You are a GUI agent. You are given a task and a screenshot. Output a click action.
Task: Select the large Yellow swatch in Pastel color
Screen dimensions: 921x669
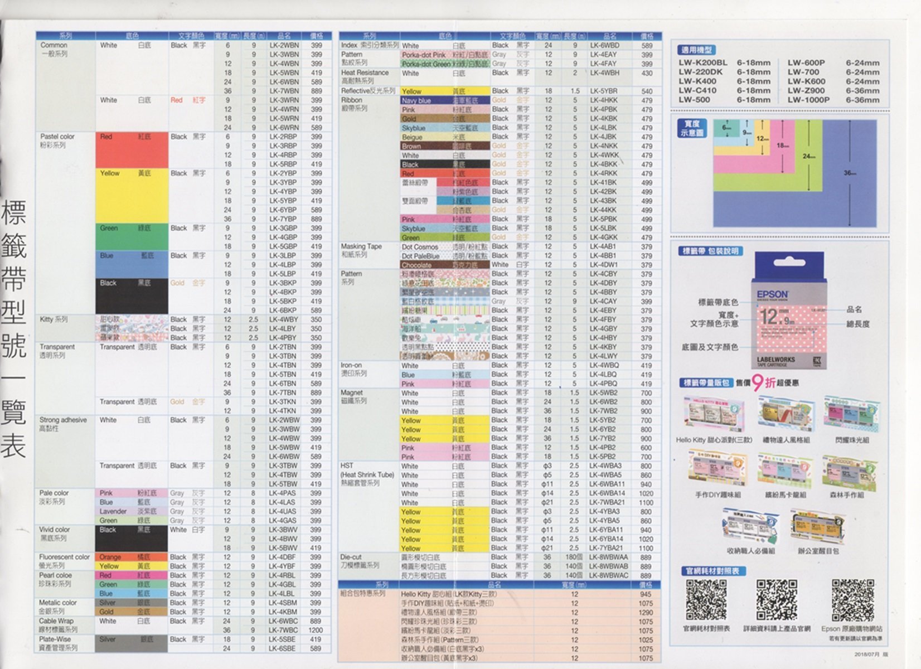coord(132,196)
